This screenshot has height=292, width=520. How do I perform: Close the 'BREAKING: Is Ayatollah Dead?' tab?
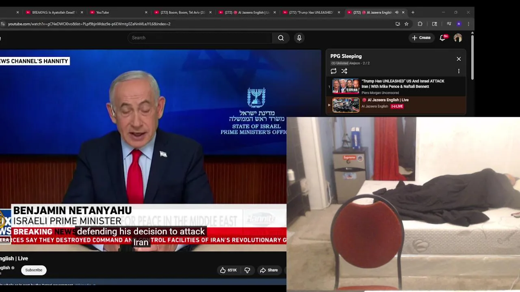(x=82, y=13)
